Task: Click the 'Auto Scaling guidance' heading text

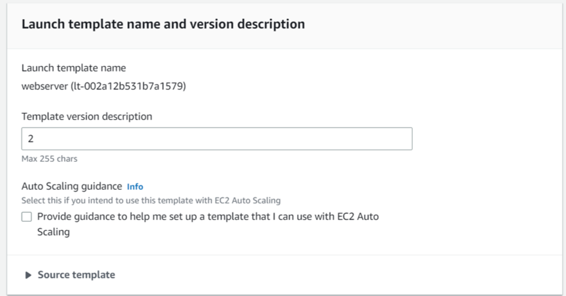Action: point(72,186)
